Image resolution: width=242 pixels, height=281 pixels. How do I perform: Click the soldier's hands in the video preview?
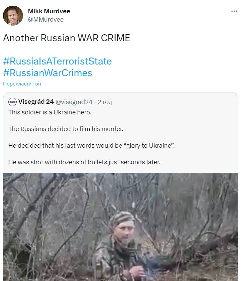(136, 271)
